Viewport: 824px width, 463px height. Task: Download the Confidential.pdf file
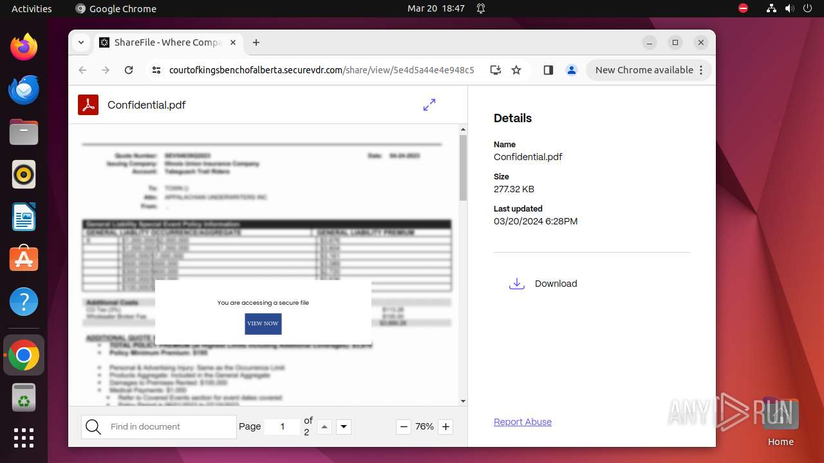[x=543, y=284]
